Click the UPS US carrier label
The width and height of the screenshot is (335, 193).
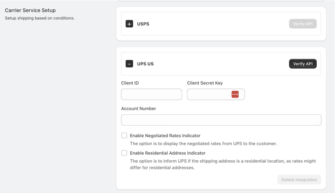tap(145, 64)
